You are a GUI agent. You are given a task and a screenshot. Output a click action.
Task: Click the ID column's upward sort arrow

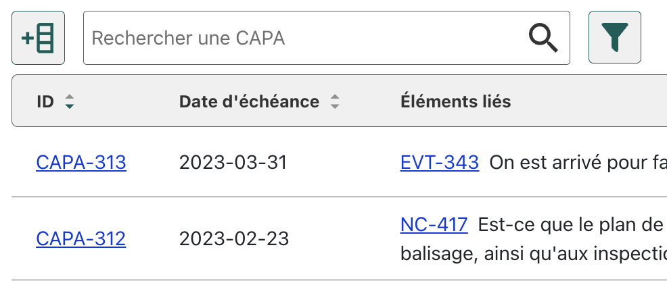coord(69,98)
